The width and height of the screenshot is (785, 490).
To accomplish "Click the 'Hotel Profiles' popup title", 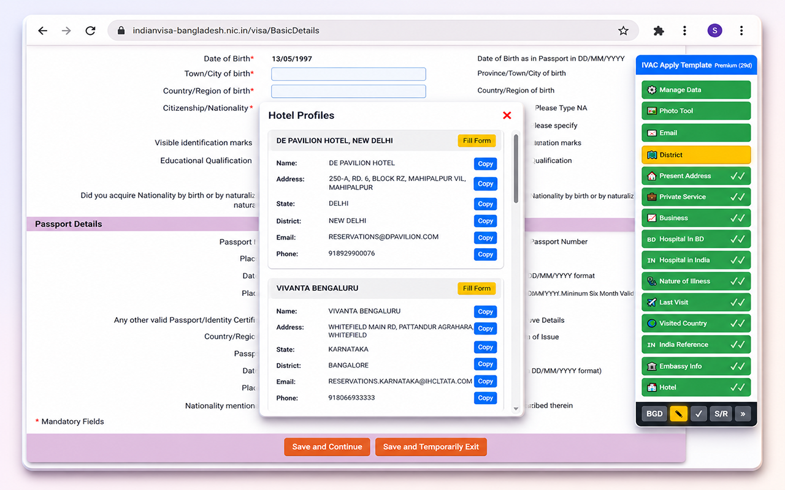I will tap(301, 115).
